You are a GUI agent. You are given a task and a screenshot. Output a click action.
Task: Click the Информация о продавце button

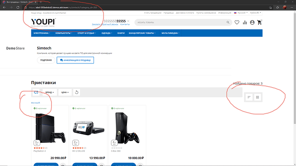pyautogui.click(x=75, y=60)
